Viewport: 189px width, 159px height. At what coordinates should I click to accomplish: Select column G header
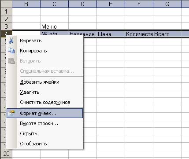[x=167, y=4]
